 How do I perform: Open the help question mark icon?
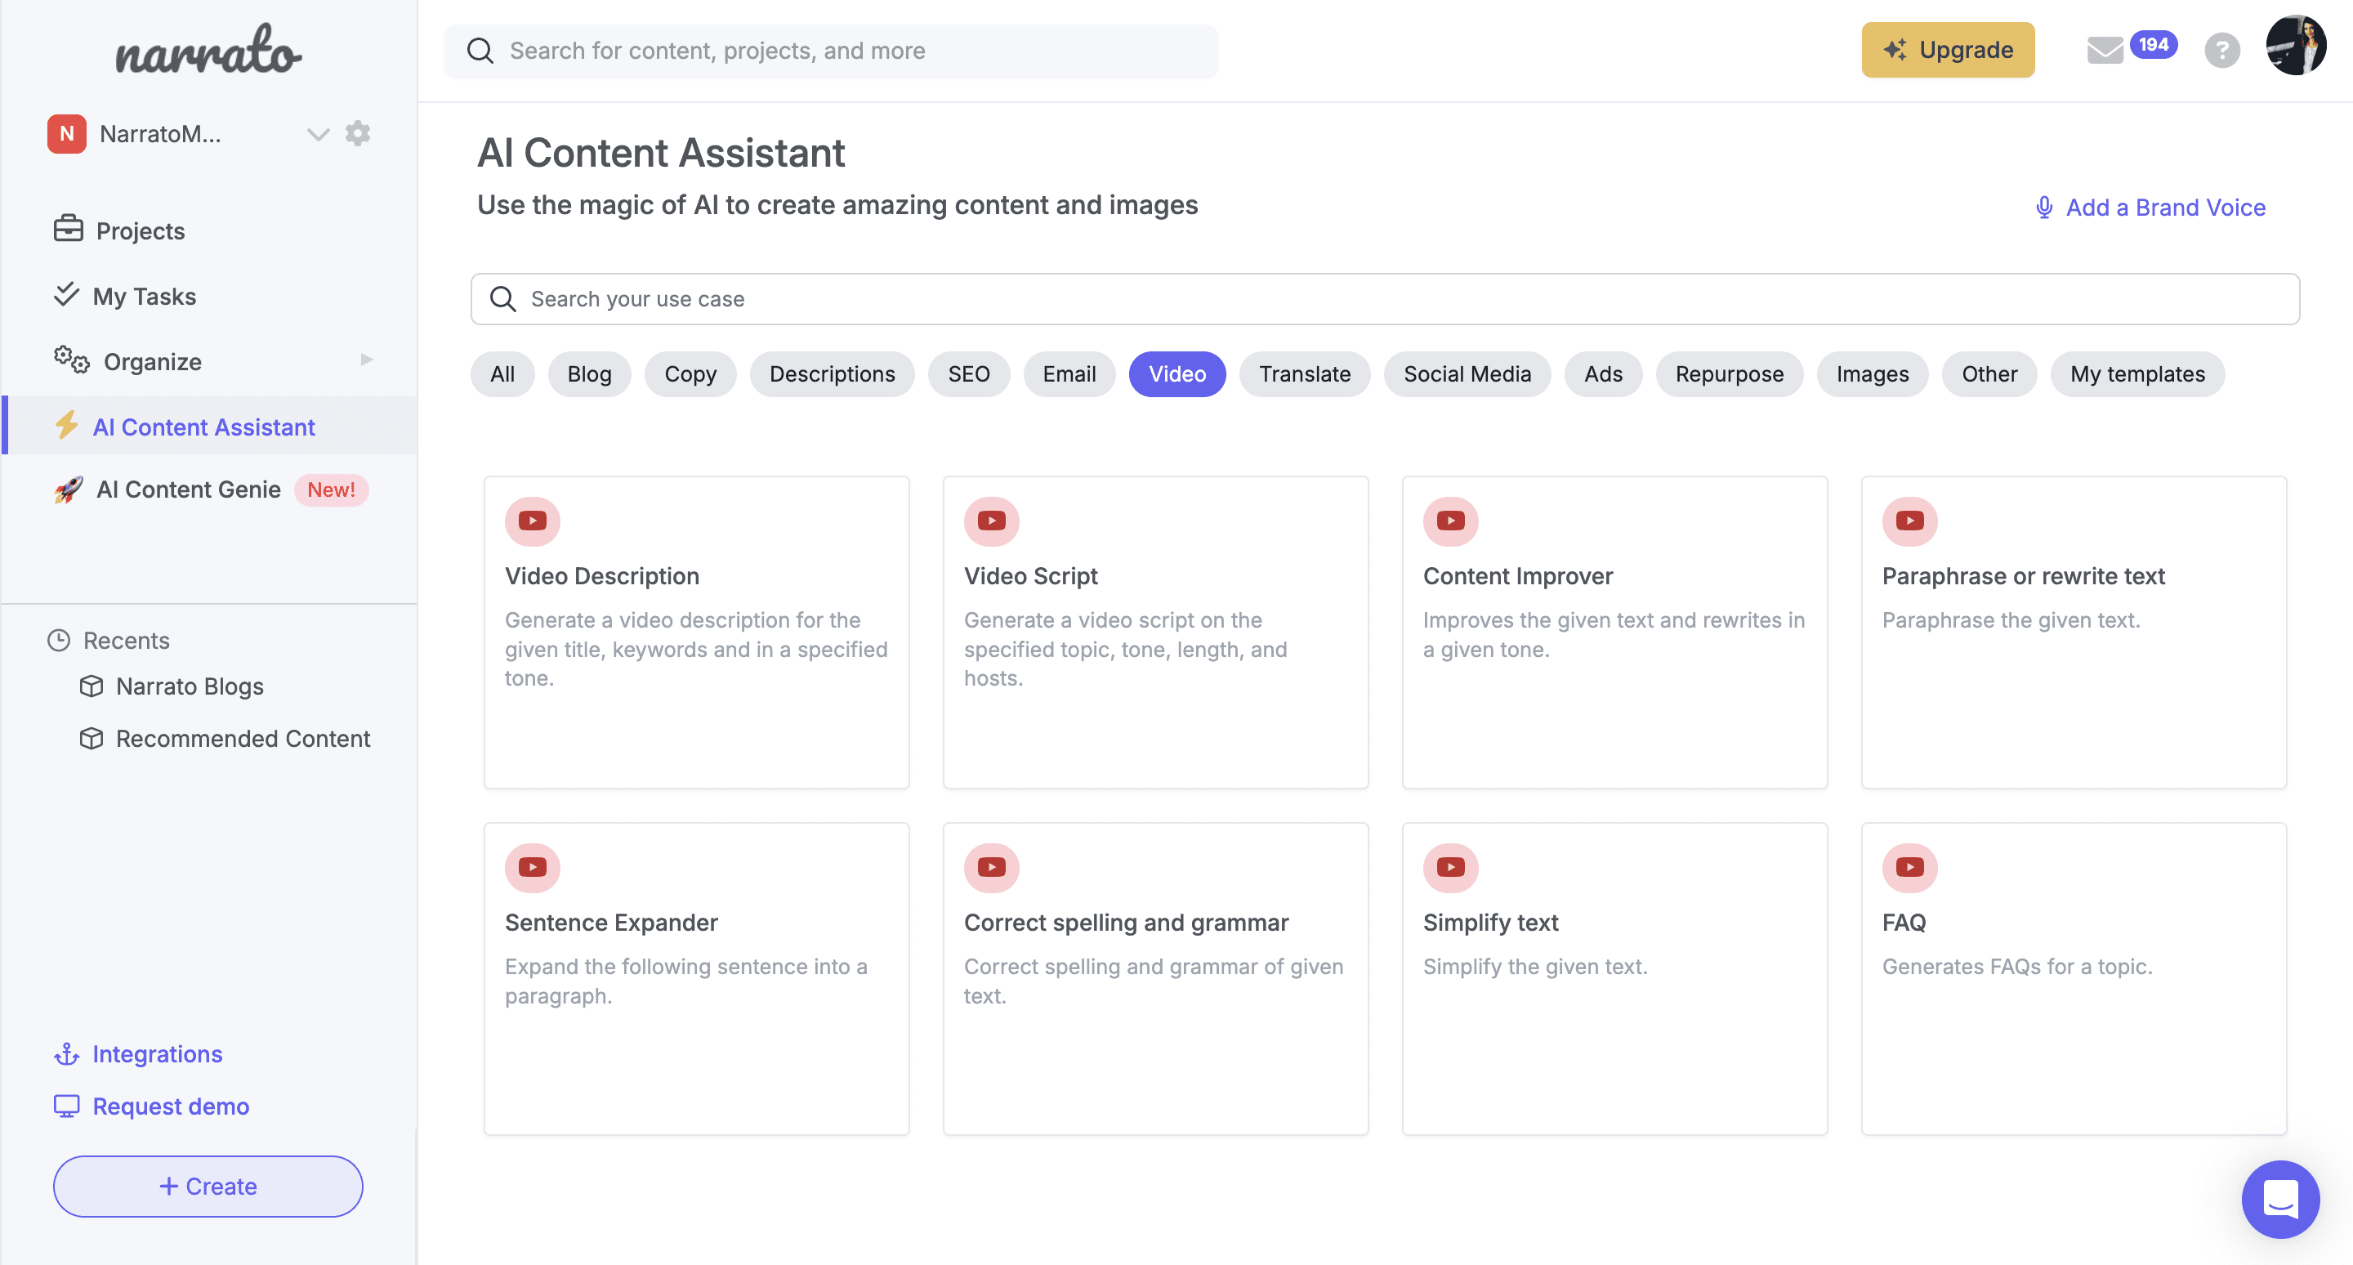2221,50
